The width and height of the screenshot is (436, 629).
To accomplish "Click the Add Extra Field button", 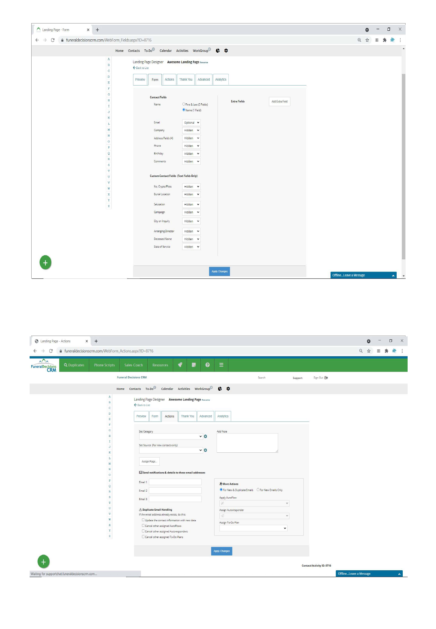I will click(x=279, y=102).
